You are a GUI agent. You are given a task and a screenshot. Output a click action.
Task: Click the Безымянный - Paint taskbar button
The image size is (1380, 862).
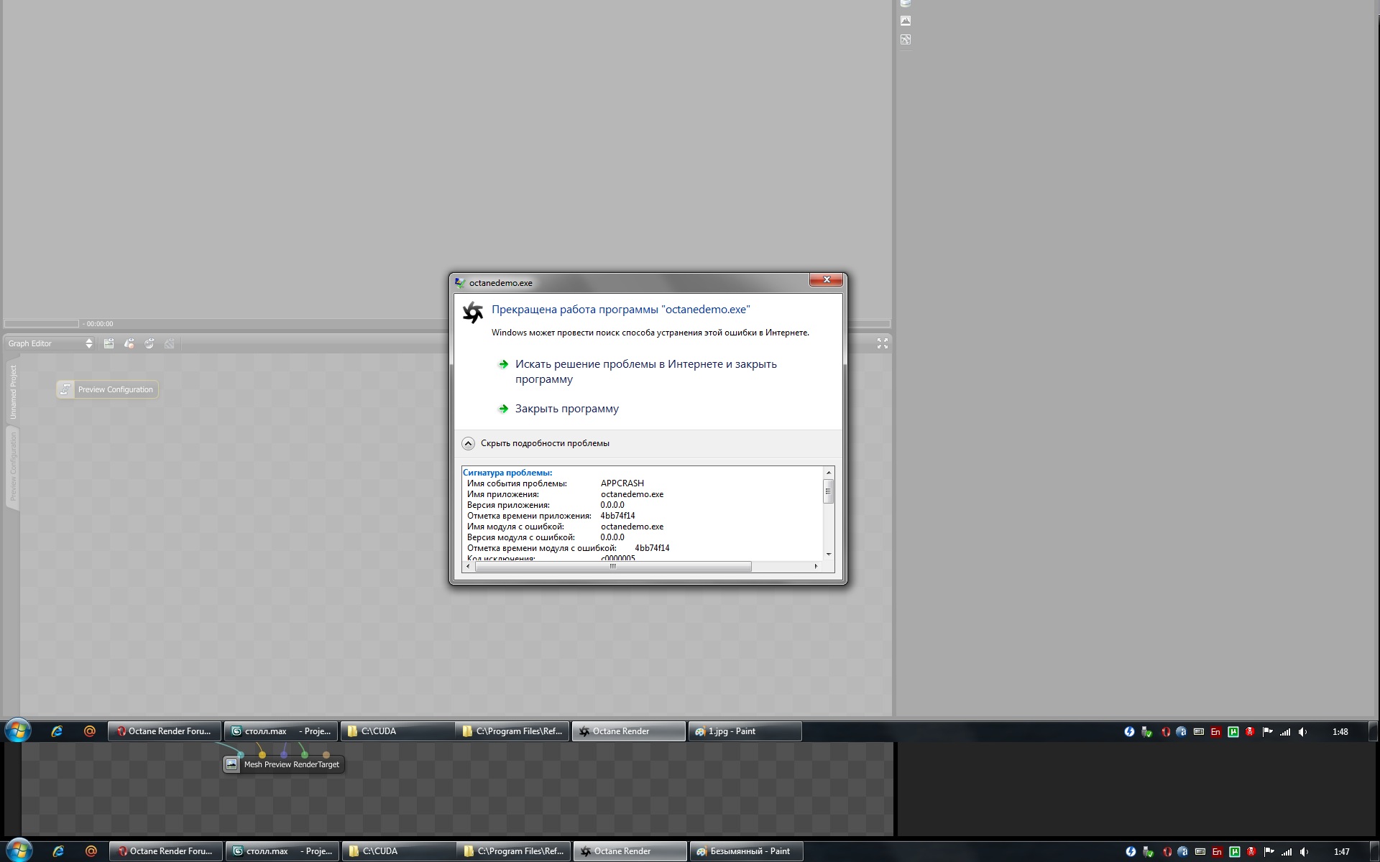(x=746, y=851)
